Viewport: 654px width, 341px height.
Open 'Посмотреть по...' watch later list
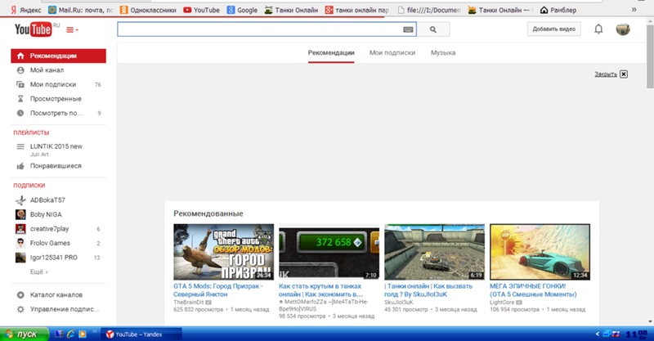pyautogui.click(x=58, y=113)
